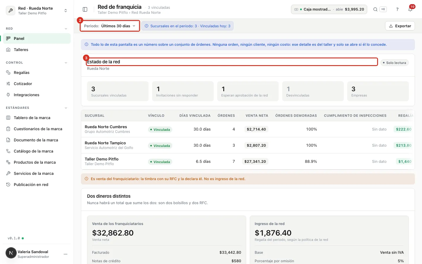The height and width of the screenshot is (264, 422).
Task: Open the help question mark icon
Action: coord(397,9)
